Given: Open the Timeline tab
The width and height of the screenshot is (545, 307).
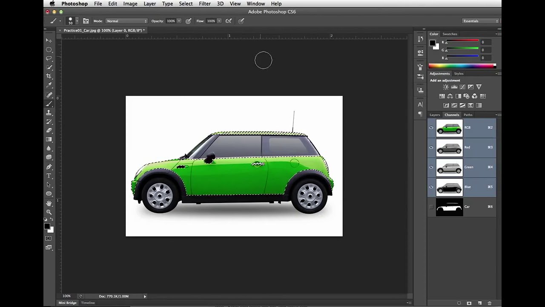Looking at the screenshot, I should tap(88, 303).
